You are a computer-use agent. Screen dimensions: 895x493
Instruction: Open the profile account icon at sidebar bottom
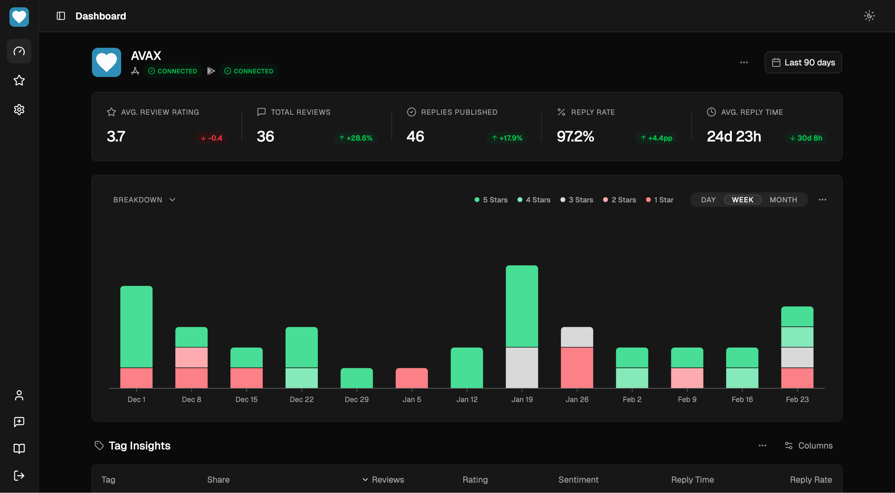tap(19, 395)
